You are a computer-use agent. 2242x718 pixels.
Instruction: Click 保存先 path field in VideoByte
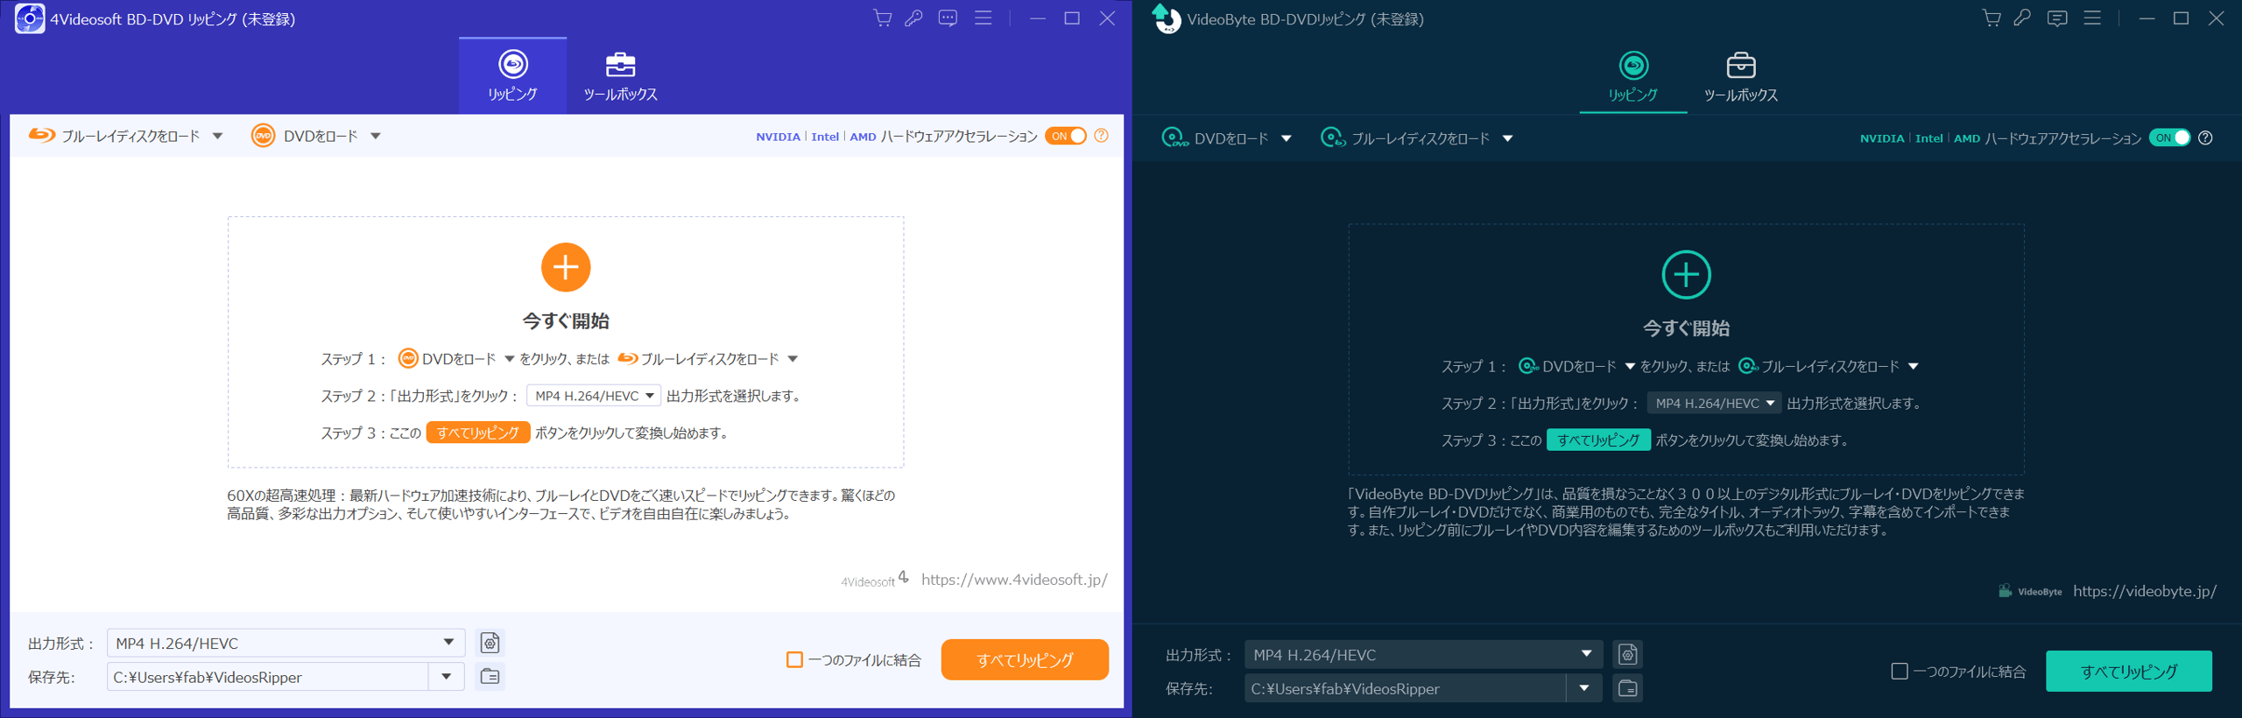[1405, 688]
